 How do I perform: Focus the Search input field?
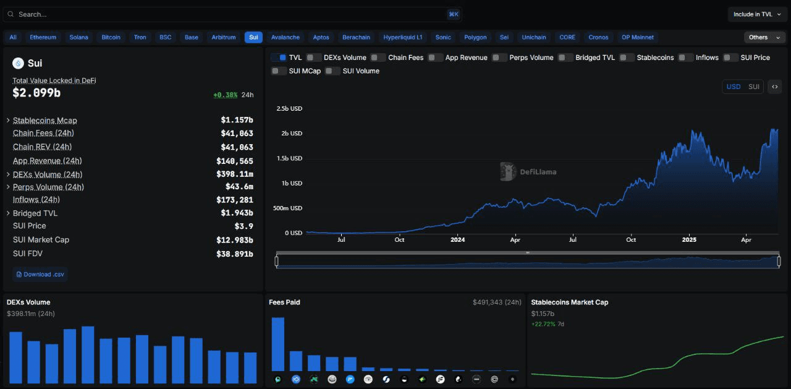tap(232, 14)
